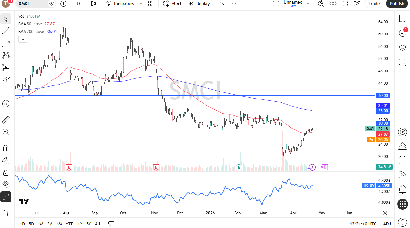
Task: Create an Alert
Action: click(x=172, y=4)
